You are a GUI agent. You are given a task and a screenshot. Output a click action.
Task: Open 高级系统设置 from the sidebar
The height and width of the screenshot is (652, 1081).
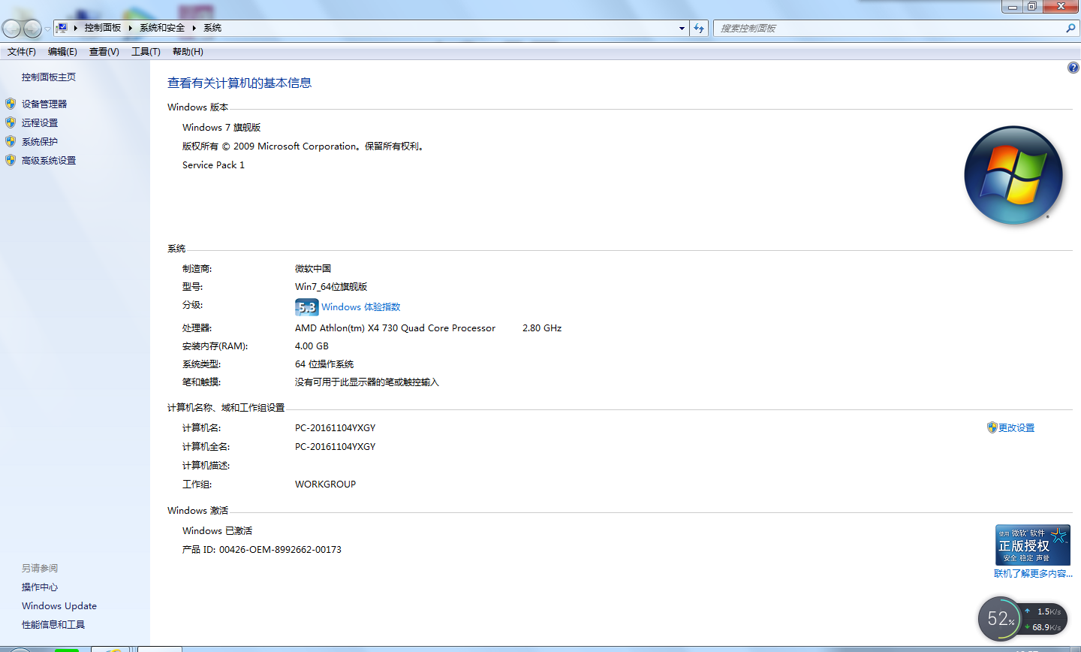click(x=49, y=161)
